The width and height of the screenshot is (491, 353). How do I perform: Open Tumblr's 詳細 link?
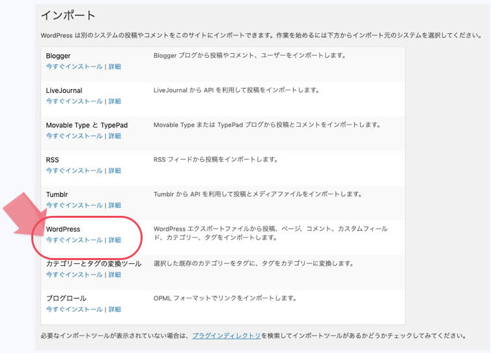tap(115, 205)
